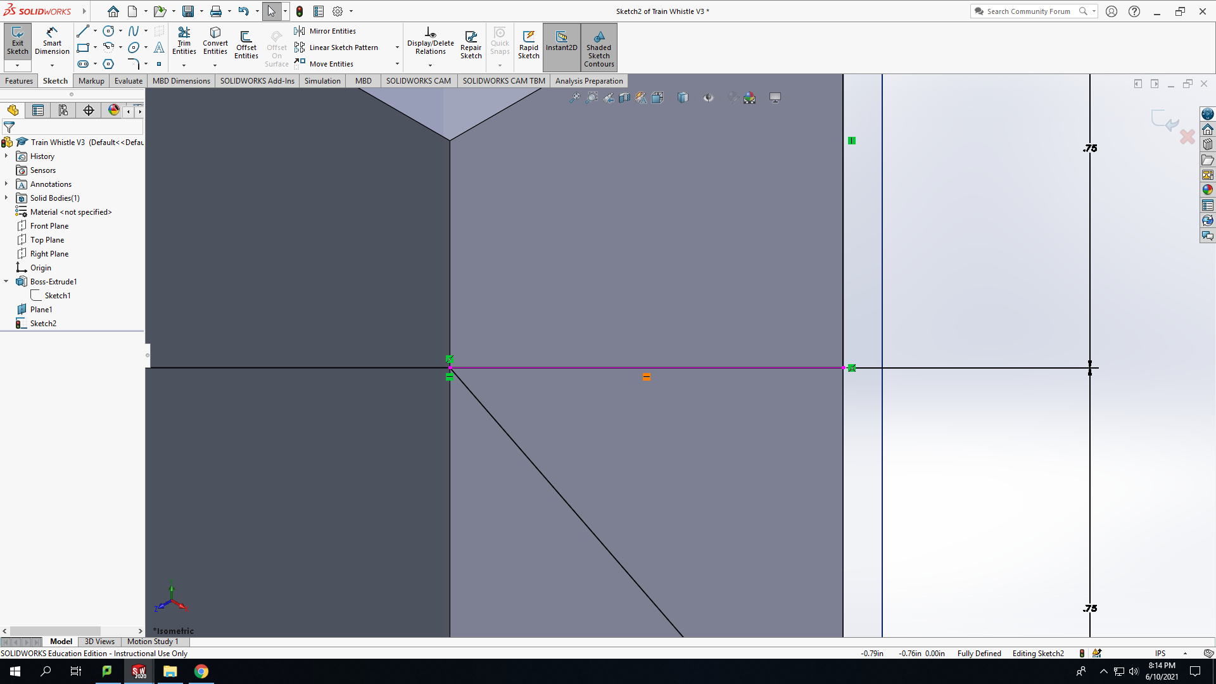Screen dimensions: 1216x684
Task: Expand the History tree node
Action: point(6,156)
